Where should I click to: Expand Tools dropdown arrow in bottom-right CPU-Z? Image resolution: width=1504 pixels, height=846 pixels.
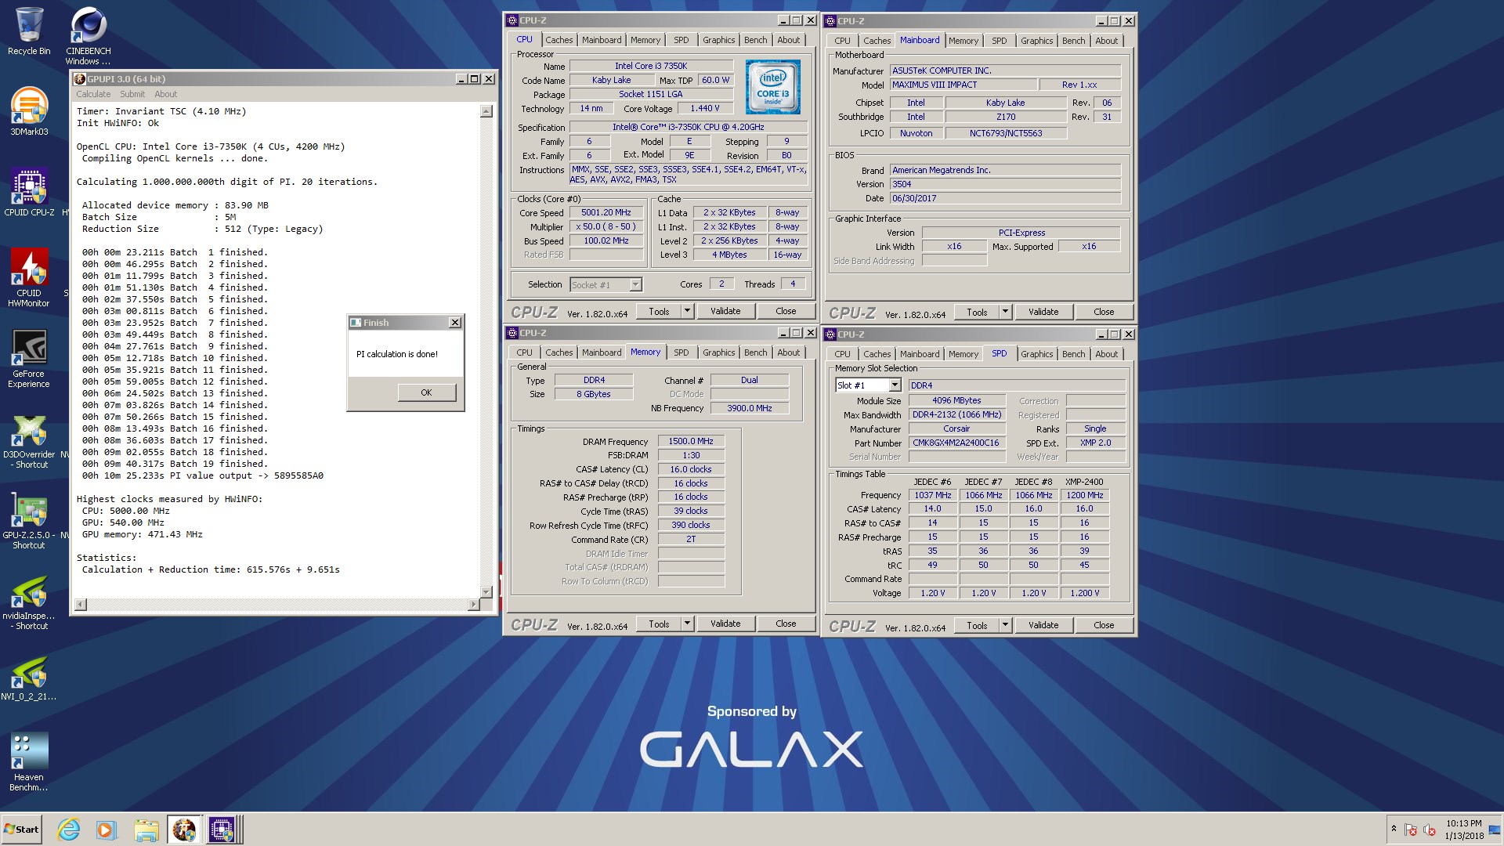(1005, 625)
